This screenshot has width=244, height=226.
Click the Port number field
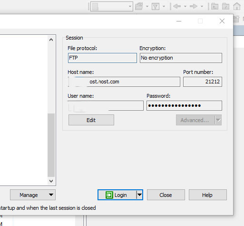[x=203, y=82]
